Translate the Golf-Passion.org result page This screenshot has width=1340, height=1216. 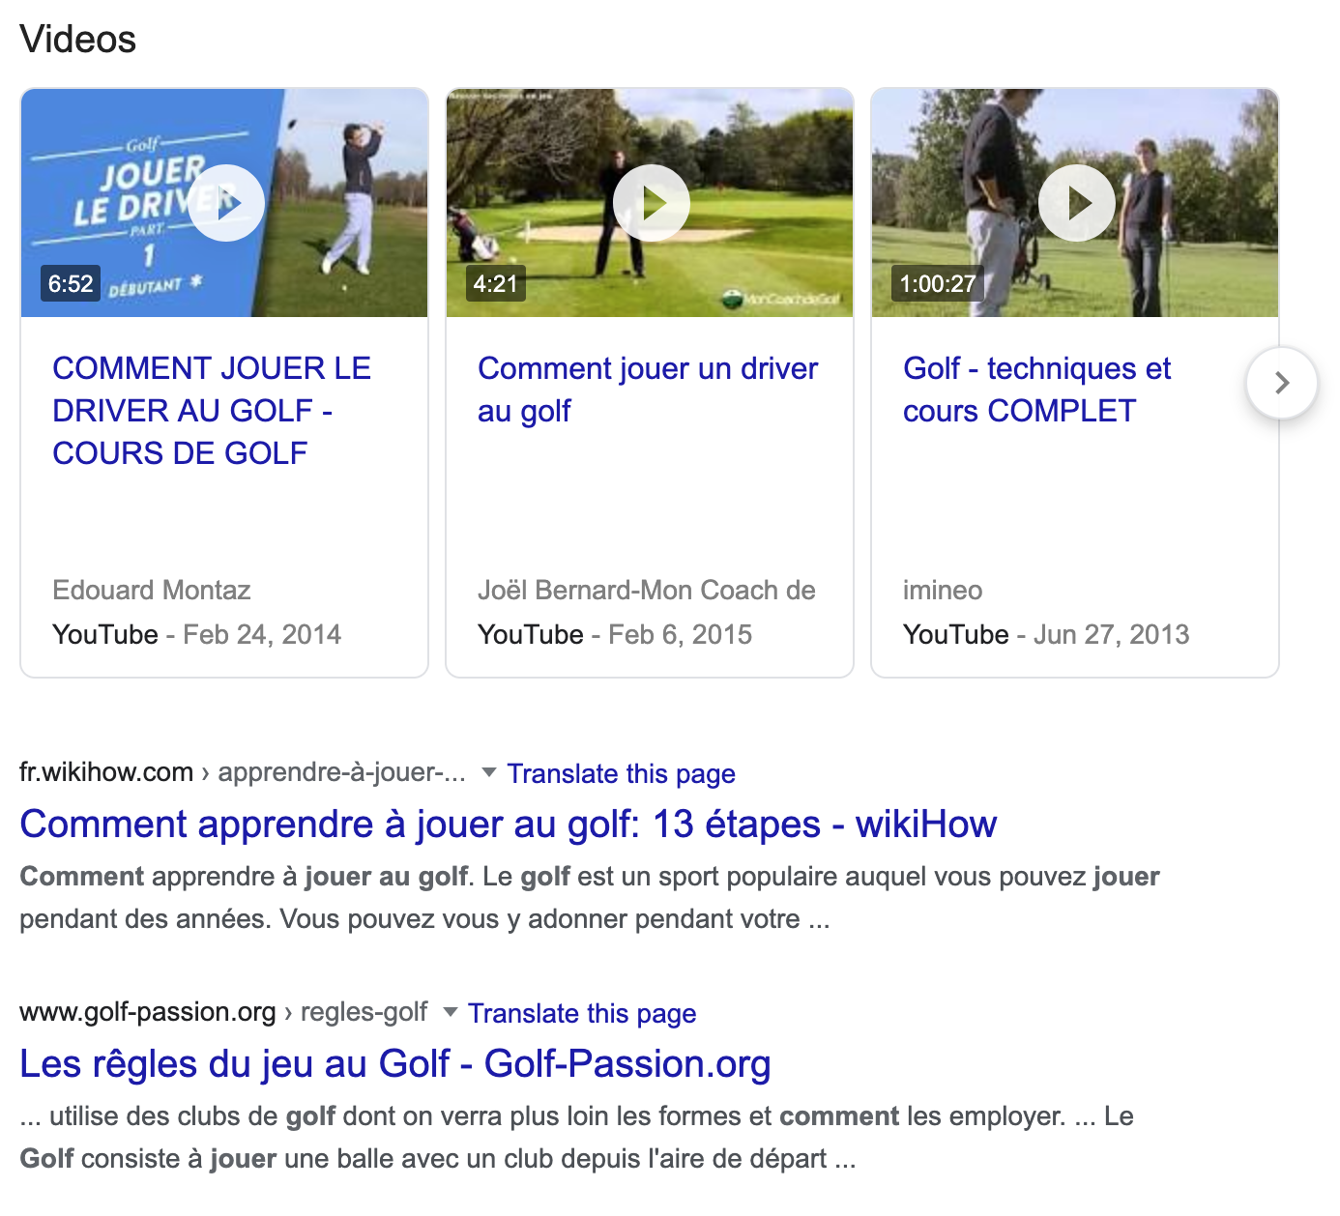point(582,1013)
